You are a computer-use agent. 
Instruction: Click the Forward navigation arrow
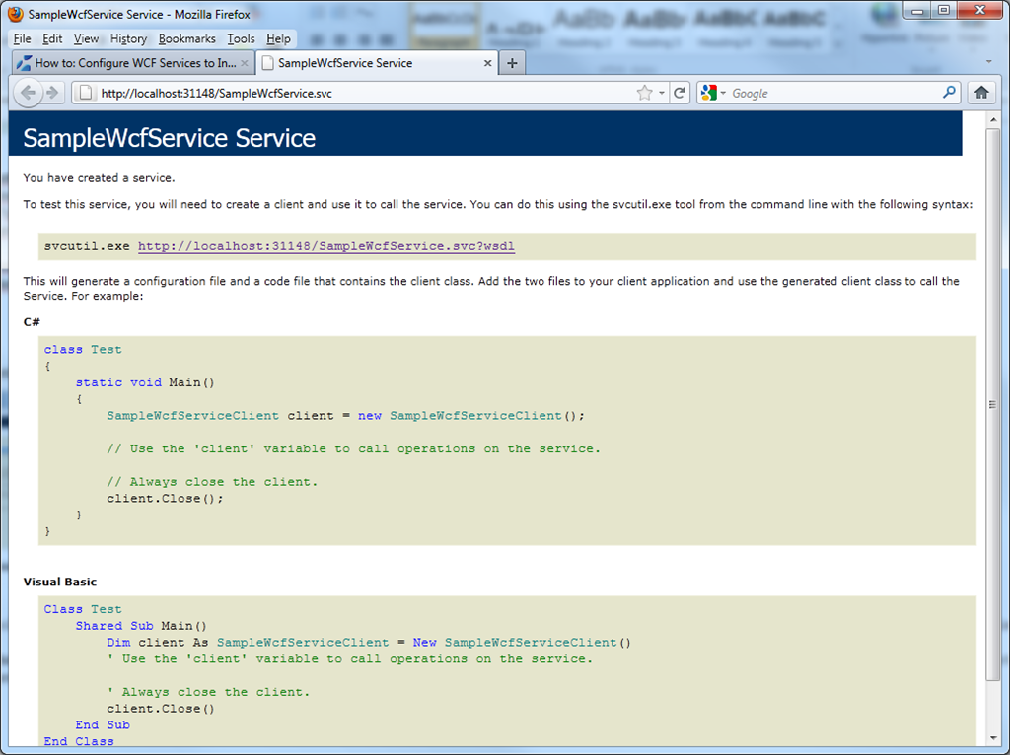pyautogui.click(x=52, y=93)
